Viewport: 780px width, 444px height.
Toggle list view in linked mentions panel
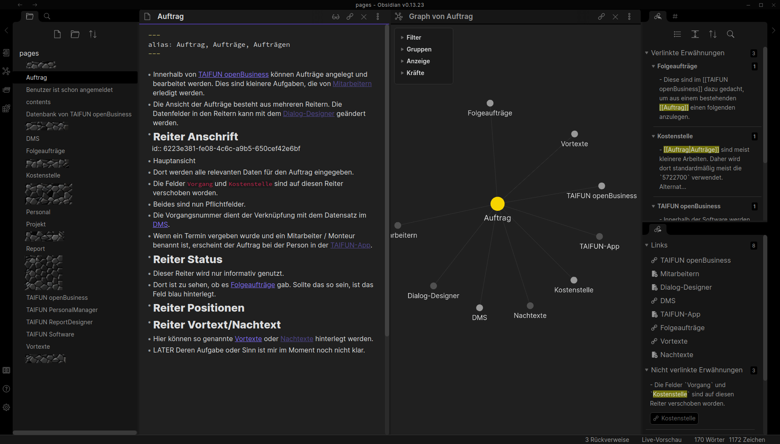click(677, 34)
